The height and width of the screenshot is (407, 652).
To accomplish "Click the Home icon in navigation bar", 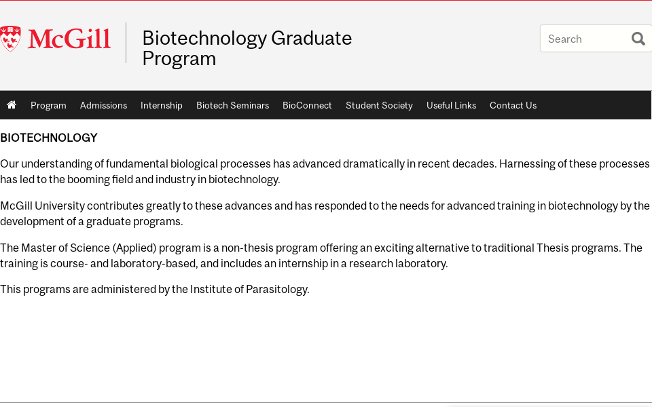I will coord(12,105).
